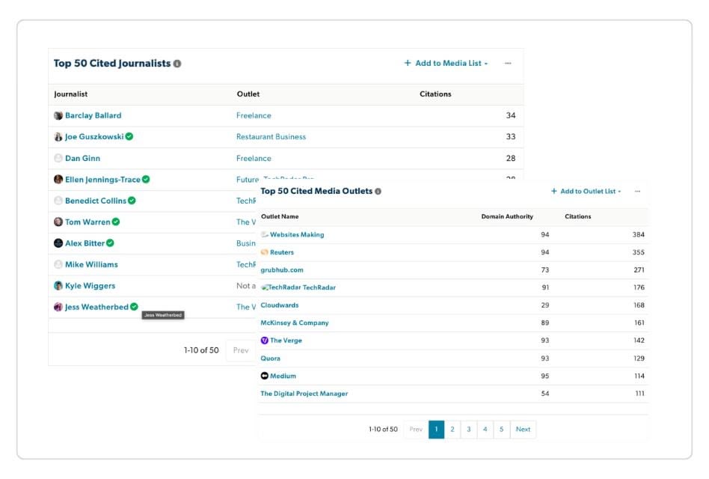This screenshot has width=709, height=479.
Task: Click verified badge next to Benedict Collins
Action: tap(132, 201)
